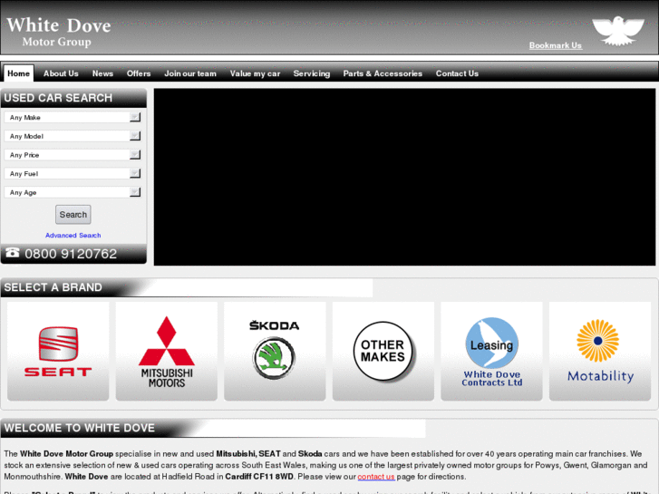Open the Mitsubishi Motors brand tile
This screenshot has width=659, height=494.
pos(167,351)
